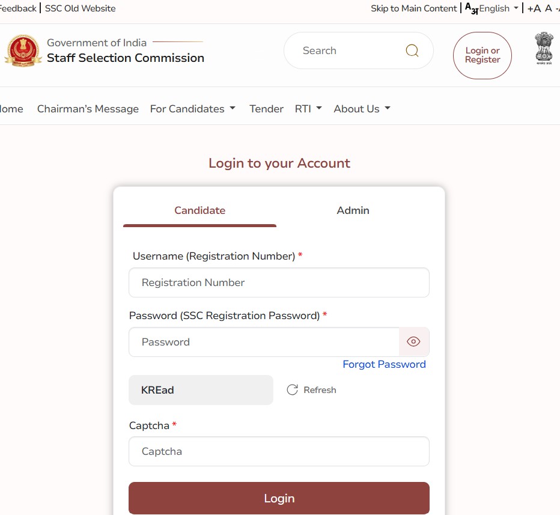560x515 pixels.
Task: Click the Forgot Password link
Action: click(x=384, y=364)
